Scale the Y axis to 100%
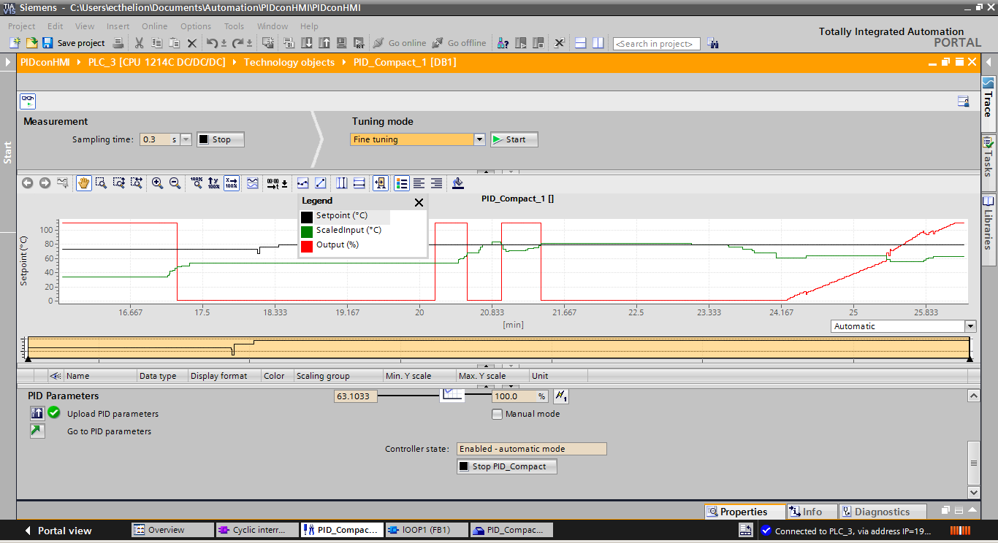Viewport: 998px width, 543px height. coord(214,183)
